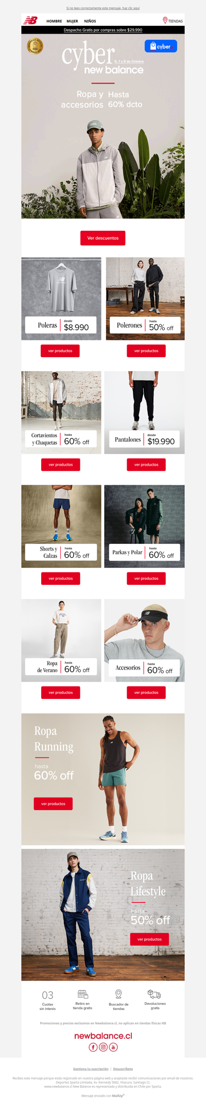Click the Retiro en tienda gratis icon
Screen dimensions: 206x1107
click(83, 994)
